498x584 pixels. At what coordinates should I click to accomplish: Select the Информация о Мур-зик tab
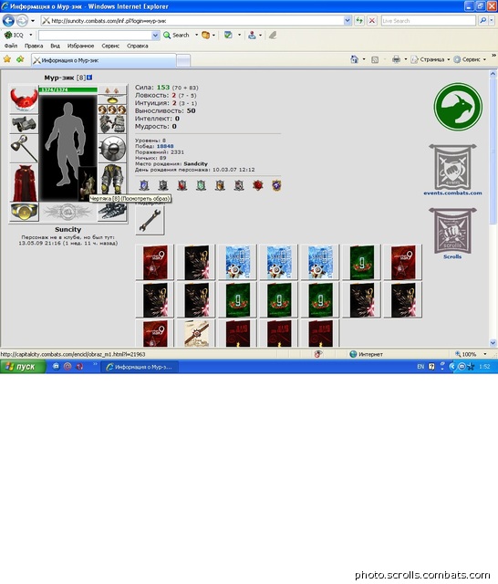tap(103, 60)
